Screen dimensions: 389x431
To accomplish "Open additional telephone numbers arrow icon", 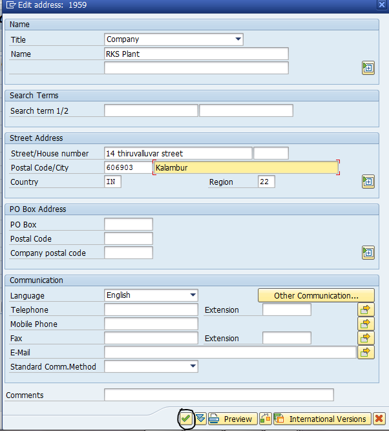I will [x=366, y=310].
